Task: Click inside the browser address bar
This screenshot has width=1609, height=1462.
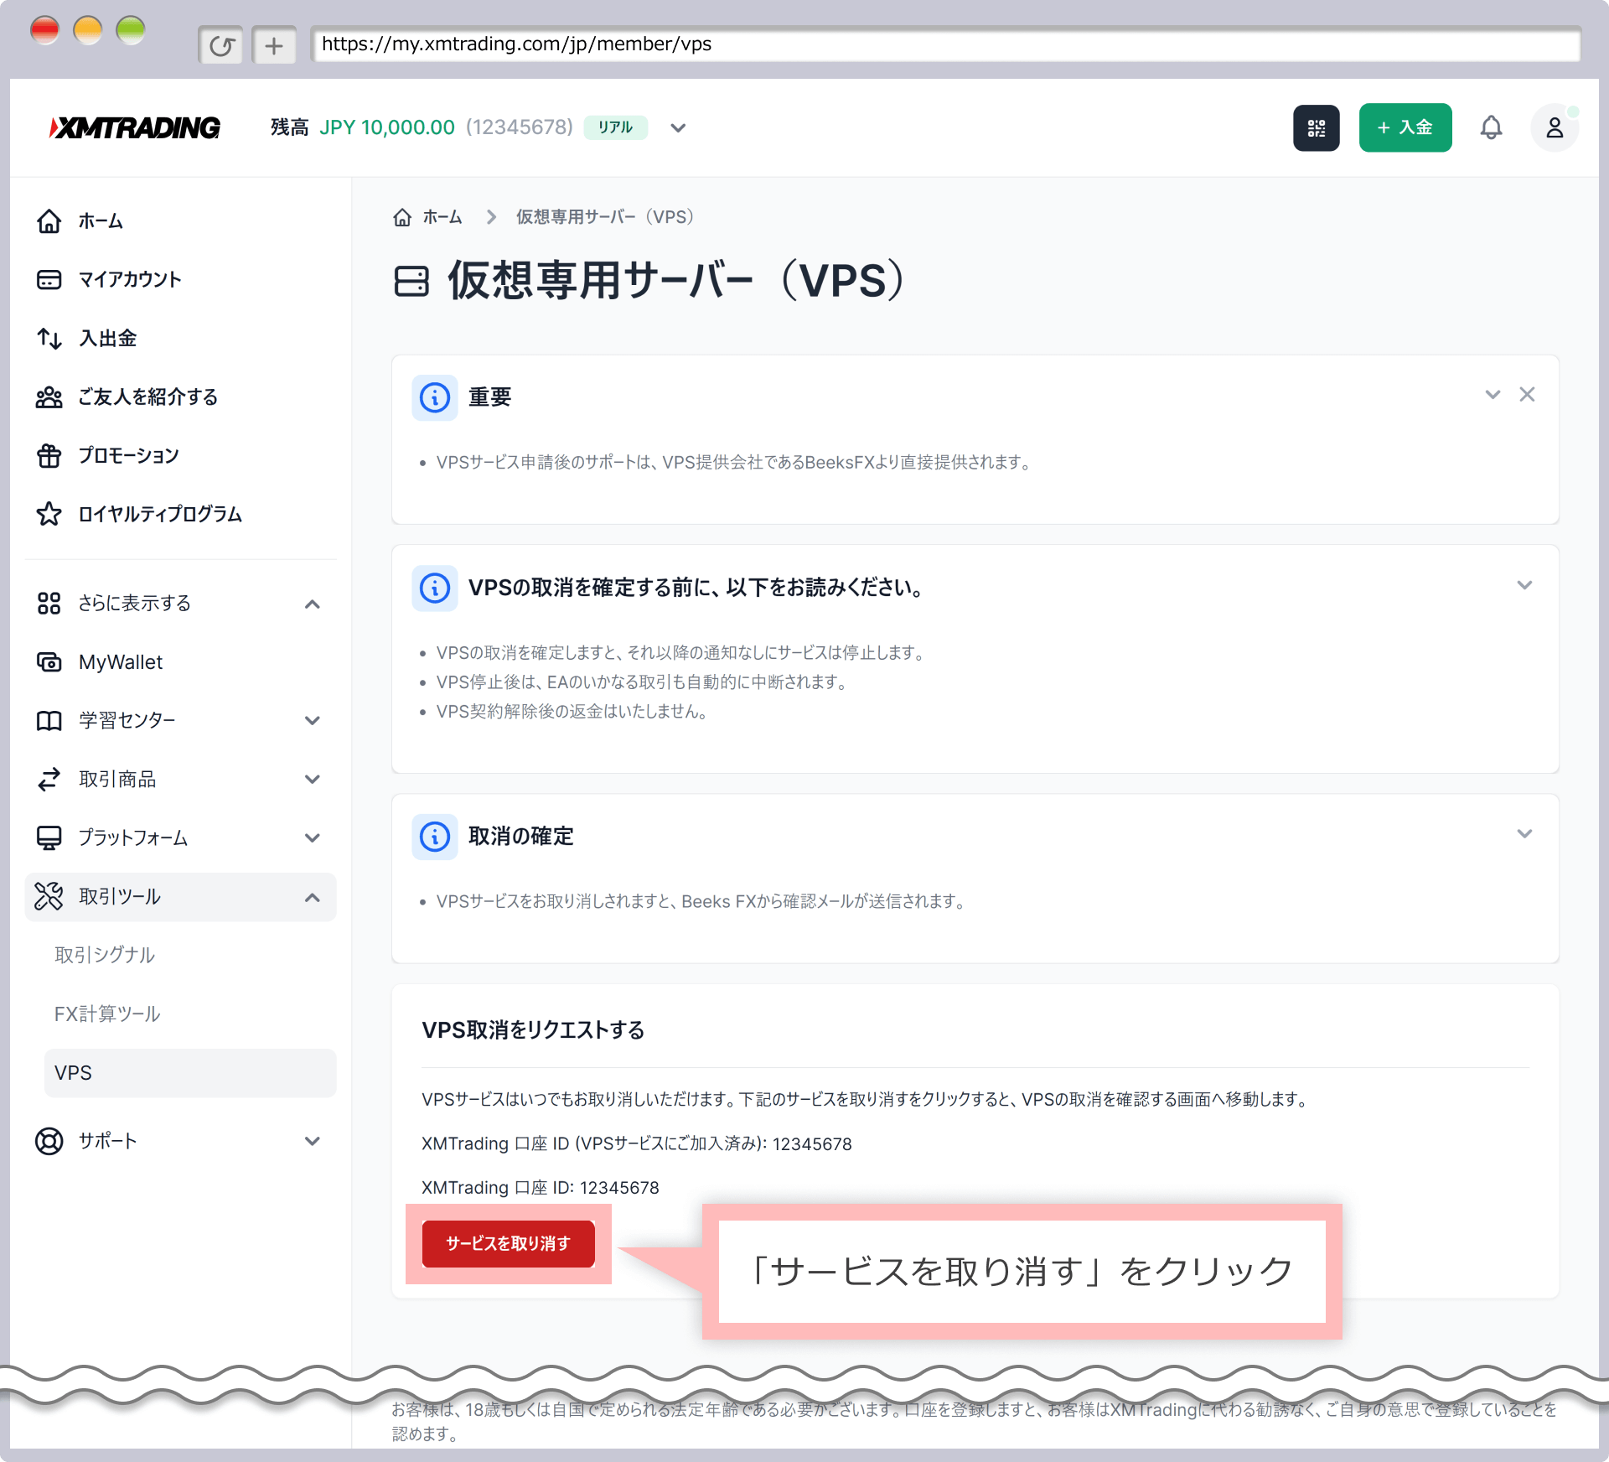Action: click(754, 44)
